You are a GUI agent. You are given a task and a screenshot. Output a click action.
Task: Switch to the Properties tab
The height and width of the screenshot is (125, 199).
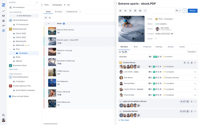(147, 47)
